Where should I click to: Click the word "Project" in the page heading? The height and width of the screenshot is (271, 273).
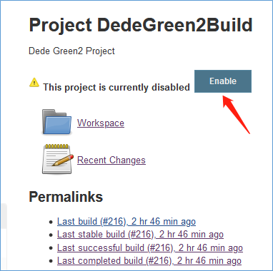pos(61,25)
